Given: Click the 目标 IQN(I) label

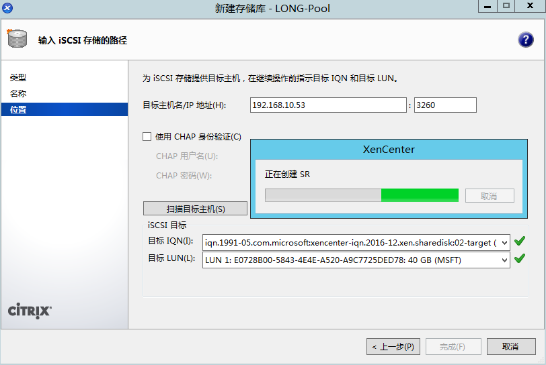Looking at the screenshot, I should [171, 241].
